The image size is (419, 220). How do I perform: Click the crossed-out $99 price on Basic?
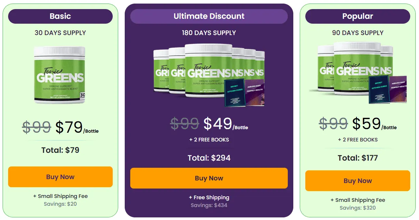pyautogui.click(x=37, y=127)
